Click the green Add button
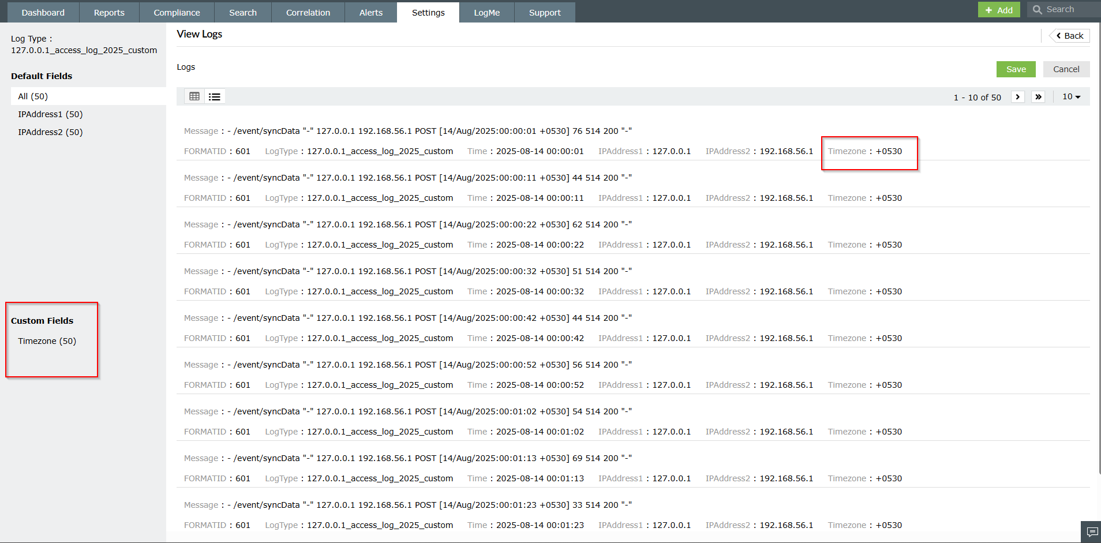The image size is (1101, 543). coord(999,10)
